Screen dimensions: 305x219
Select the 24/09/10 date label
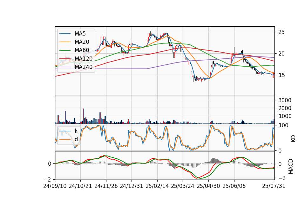[x=55, y=186]
